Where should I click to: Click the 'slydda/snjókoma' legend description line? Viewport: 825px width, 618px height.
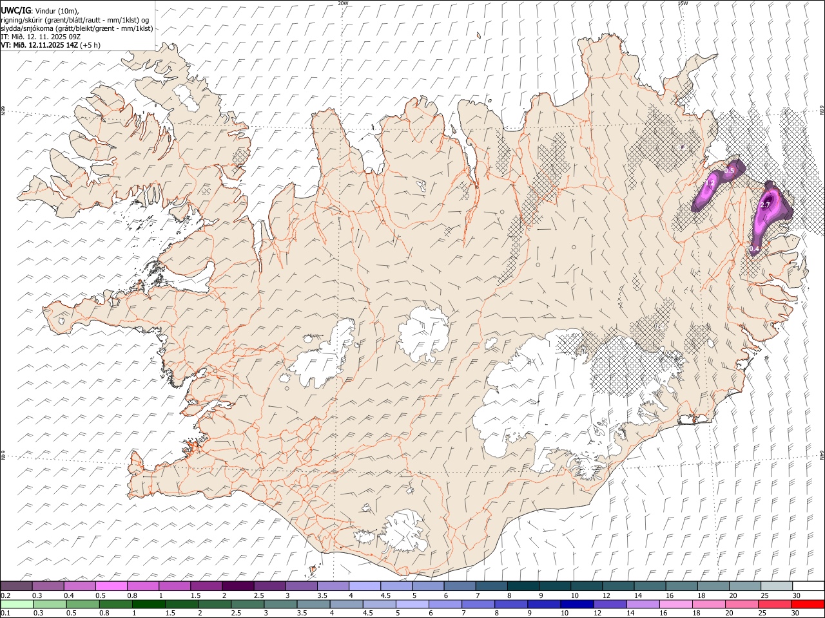click(77, 28)
